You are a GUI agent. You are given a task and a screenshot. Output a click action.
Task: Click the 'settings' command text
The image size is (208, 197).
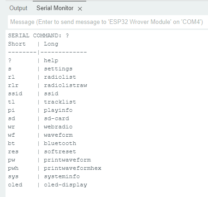point(58,69)
